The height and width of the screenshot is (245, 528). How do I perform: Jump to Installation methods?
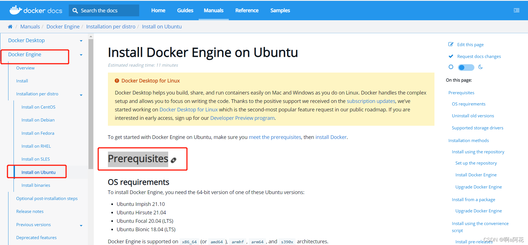pos(469,141)
